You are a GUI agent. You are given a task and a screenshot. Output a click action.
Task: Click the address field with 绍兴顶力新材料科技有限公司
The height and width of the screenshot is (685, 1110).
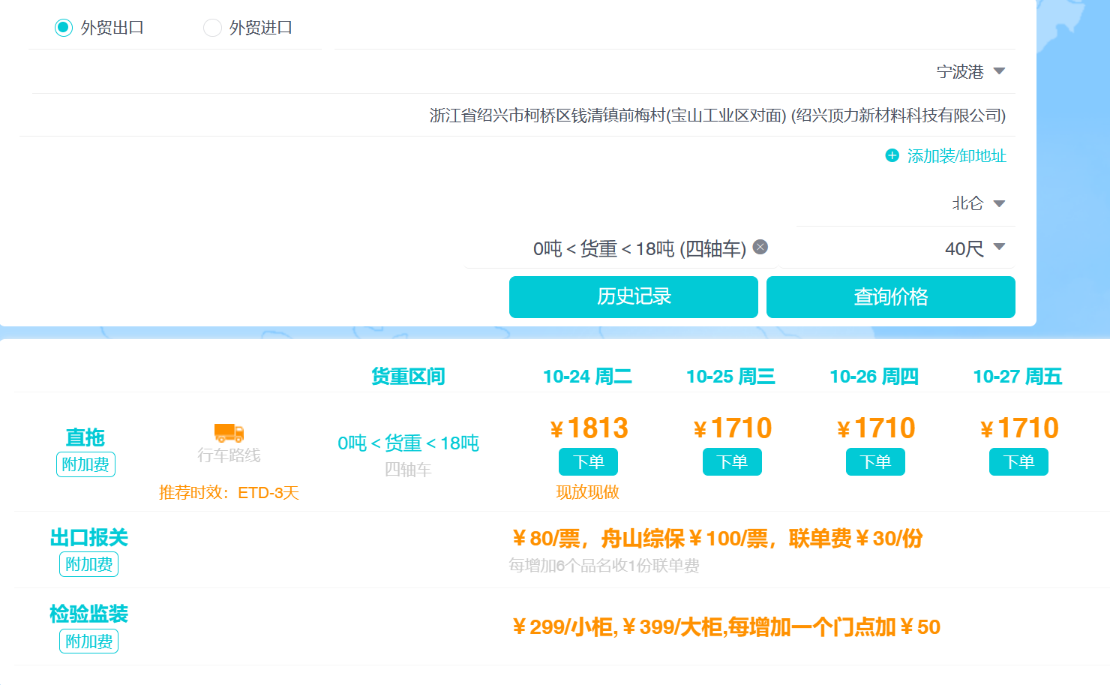(717, 116)
